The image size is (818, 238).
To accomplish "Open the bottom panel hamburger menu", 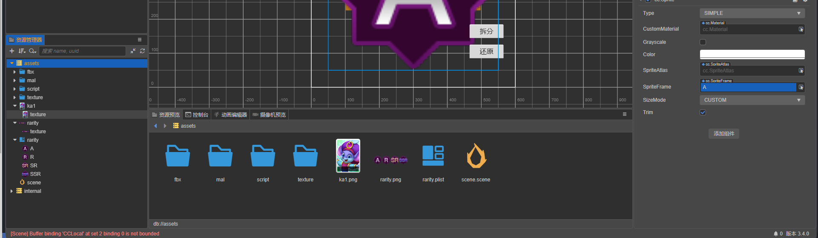I will tap(625, 114).
